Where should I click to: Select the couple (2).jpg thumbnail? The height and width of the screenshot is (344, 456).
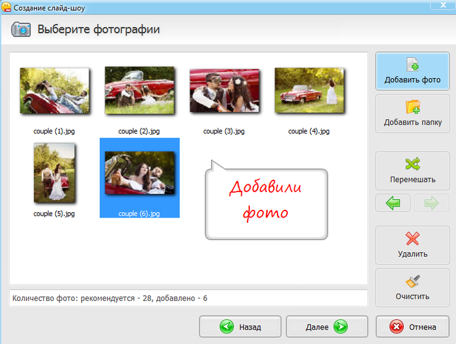pos(139,90)
